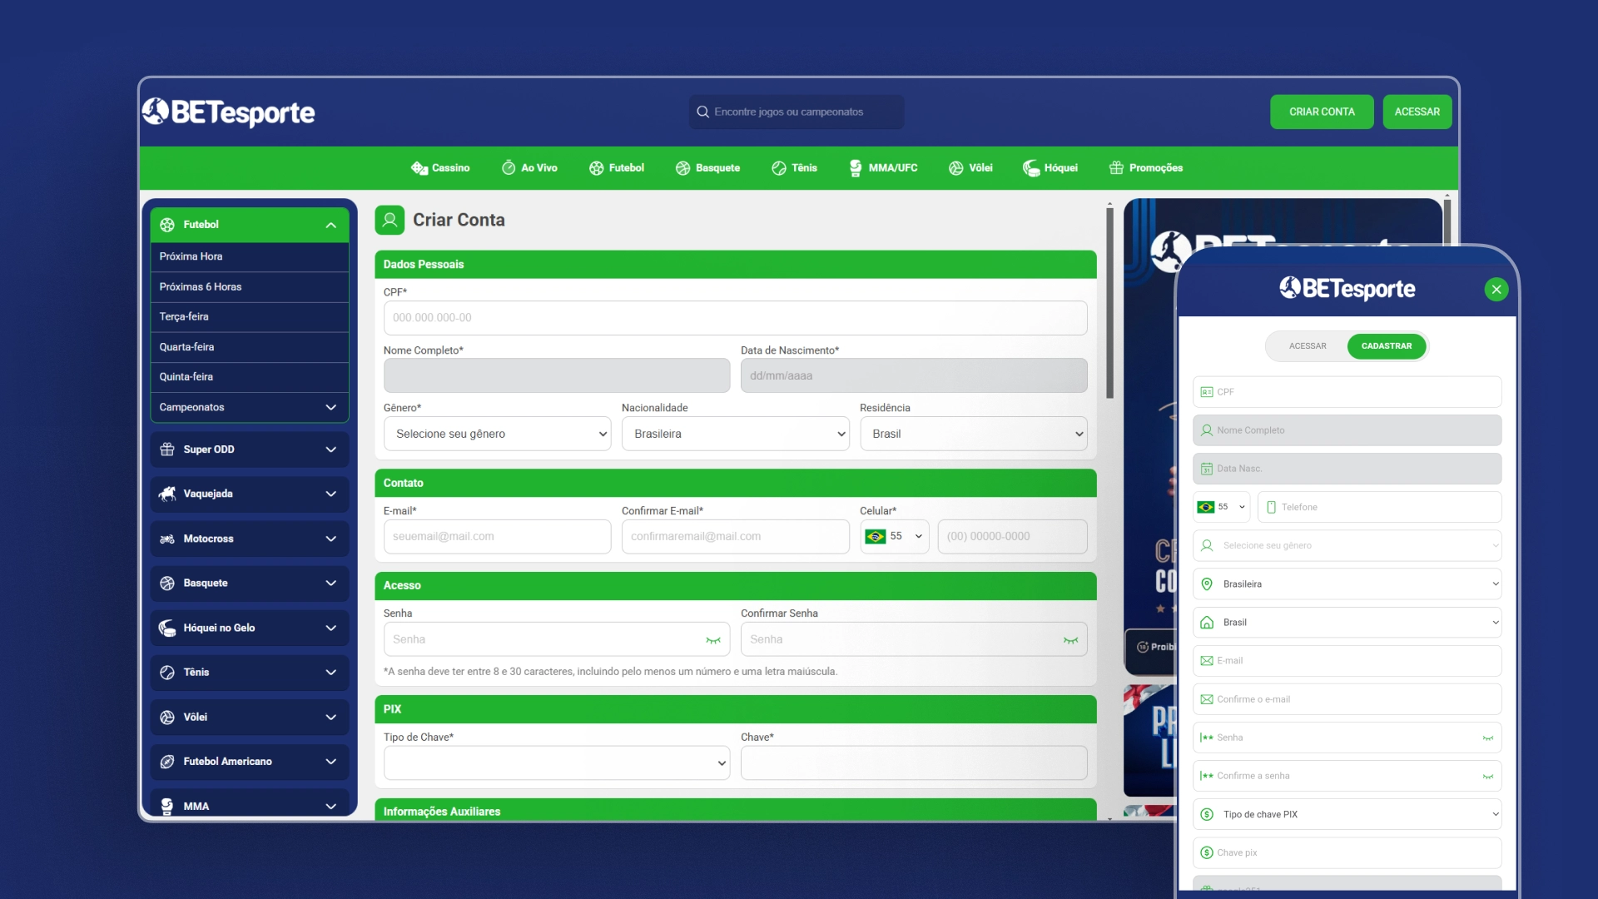Select Próximas 6 Horas under Futebol
1598x899 pixels.
point(201,286)
